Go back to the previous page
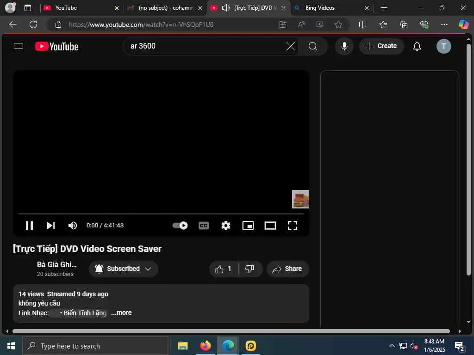 pyautogui.click(x=13, y=24)
